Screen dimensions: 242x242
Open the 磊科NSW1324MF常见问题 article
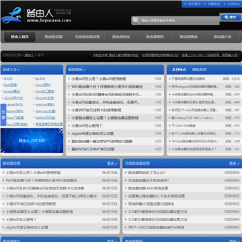(93, 149)
